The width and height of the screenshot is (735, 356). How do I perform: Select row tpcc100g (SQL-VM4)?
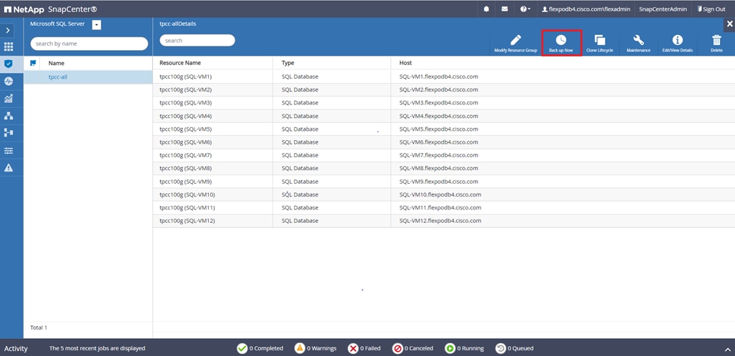[x=443, y=116]
